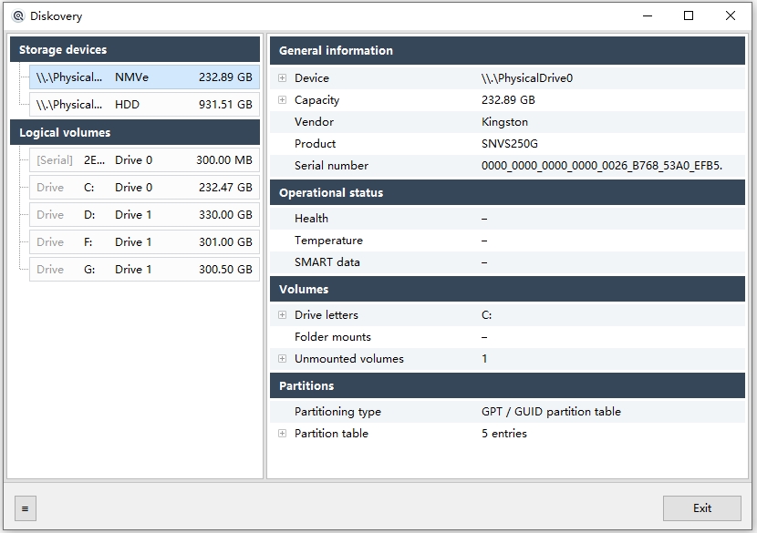Open the hamburger menu button
Viewport: 757px width, 533px height.
coord(26,508)
